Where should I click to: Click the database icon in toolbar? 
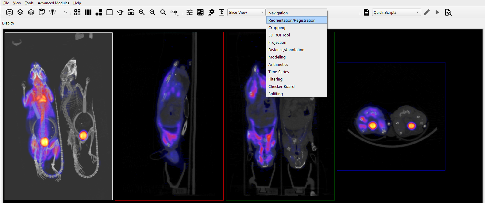click(10, 12)
